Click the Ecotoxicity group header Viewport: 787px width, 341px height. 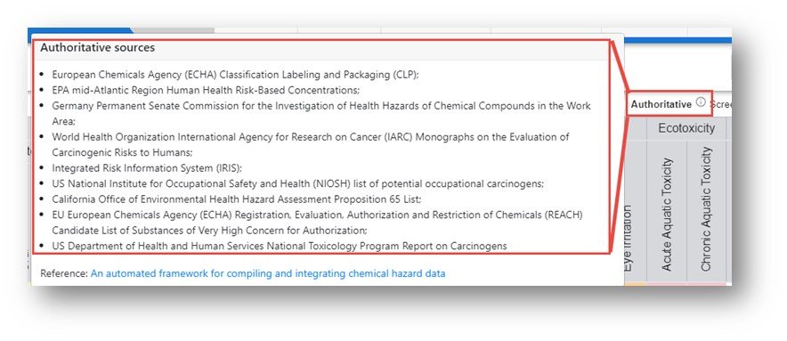pyautogui.click(x=686, y=128)
